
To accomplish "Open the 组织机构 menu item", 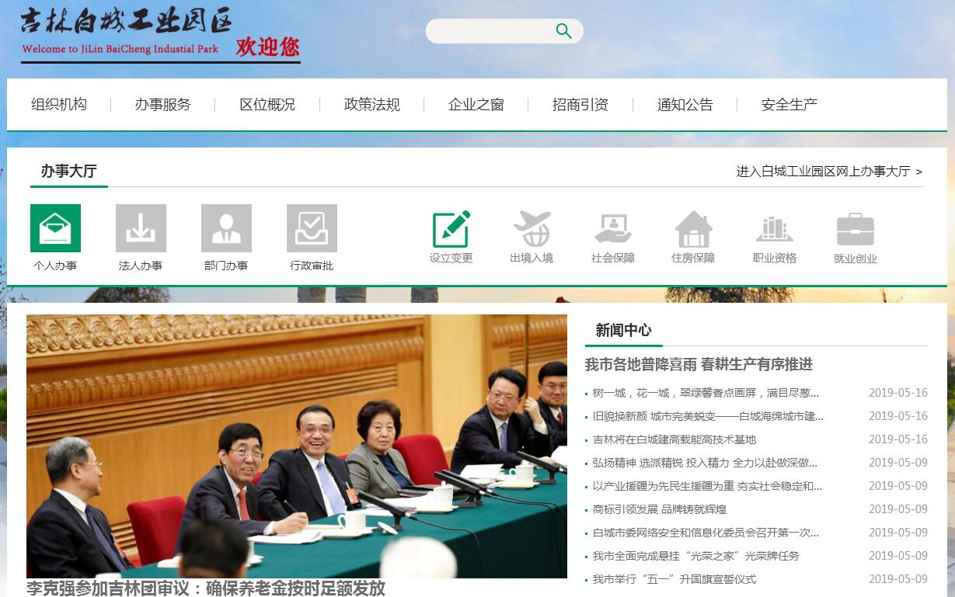I will tap(59, 105).
